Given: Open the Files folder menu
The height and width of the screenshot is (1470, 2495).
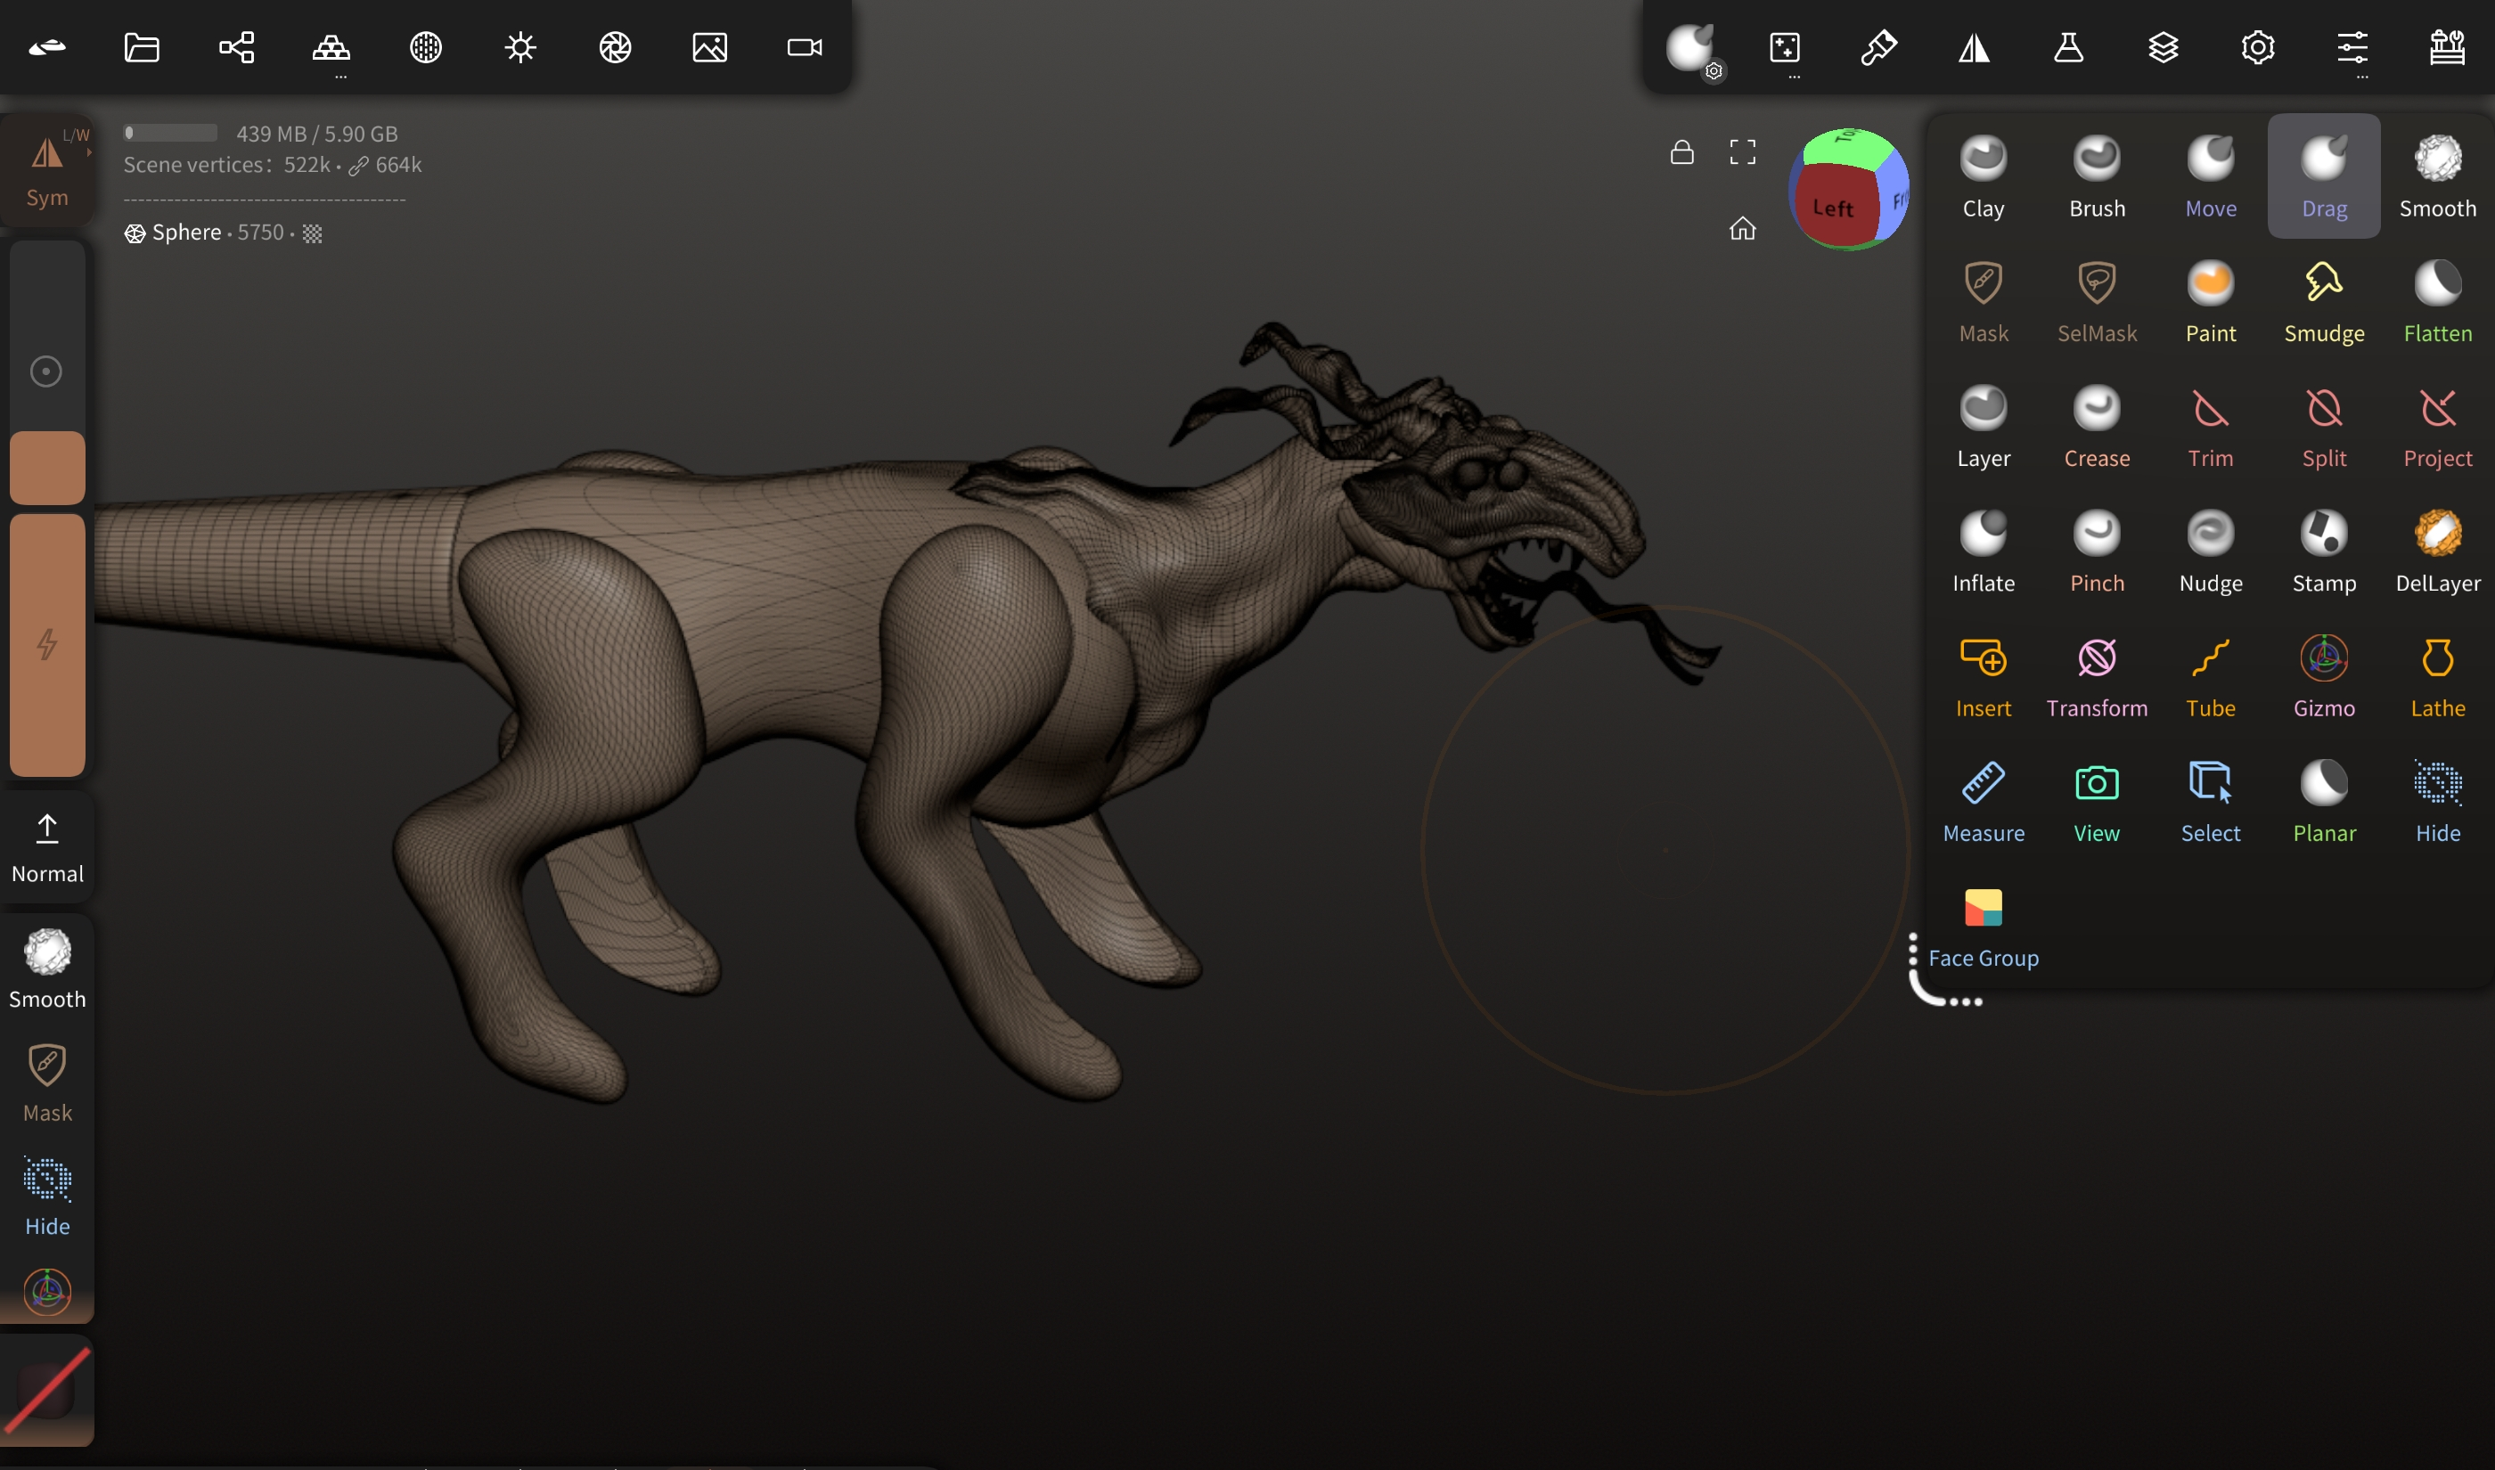Looking at the screenshot, I should [x=141, y=46].
